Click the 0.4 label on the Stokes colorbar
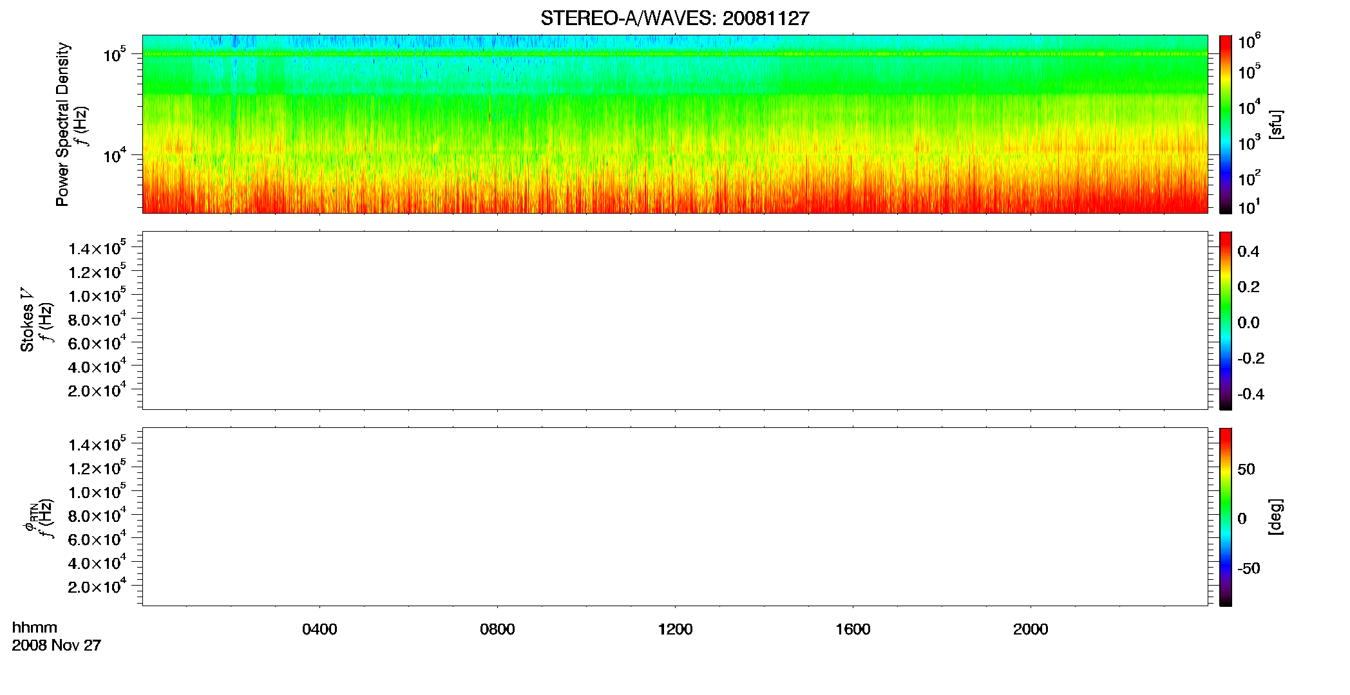 tap(1248, 252)
